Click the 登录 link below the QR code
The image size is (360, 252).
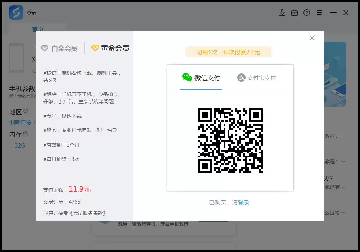(x=244, y=202)
